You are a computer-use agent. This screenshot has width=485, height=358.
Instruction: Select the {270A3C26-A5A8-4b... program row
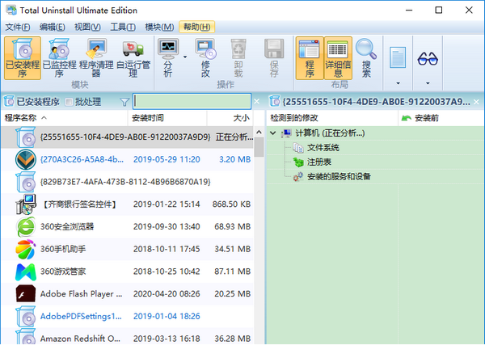(128, 159)
